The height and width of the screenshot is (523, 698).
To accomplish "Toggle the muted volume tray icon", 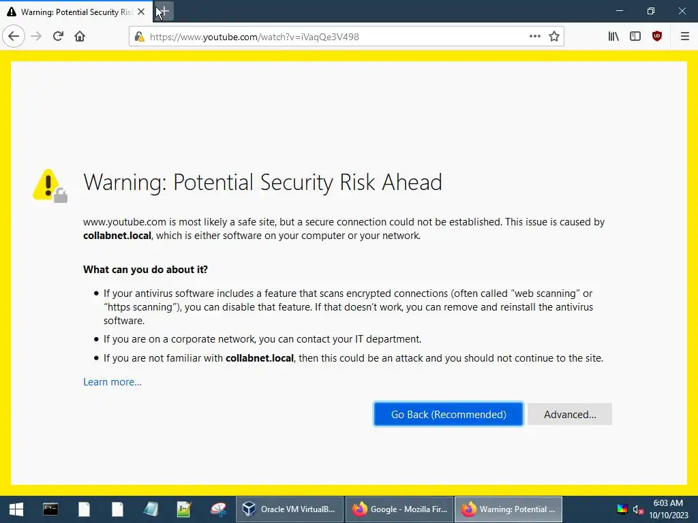I will [x=638, y=509].
